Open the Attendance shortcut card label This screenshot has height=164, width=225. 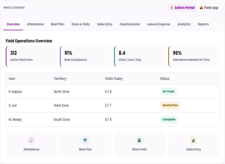[x=31, y=149]
